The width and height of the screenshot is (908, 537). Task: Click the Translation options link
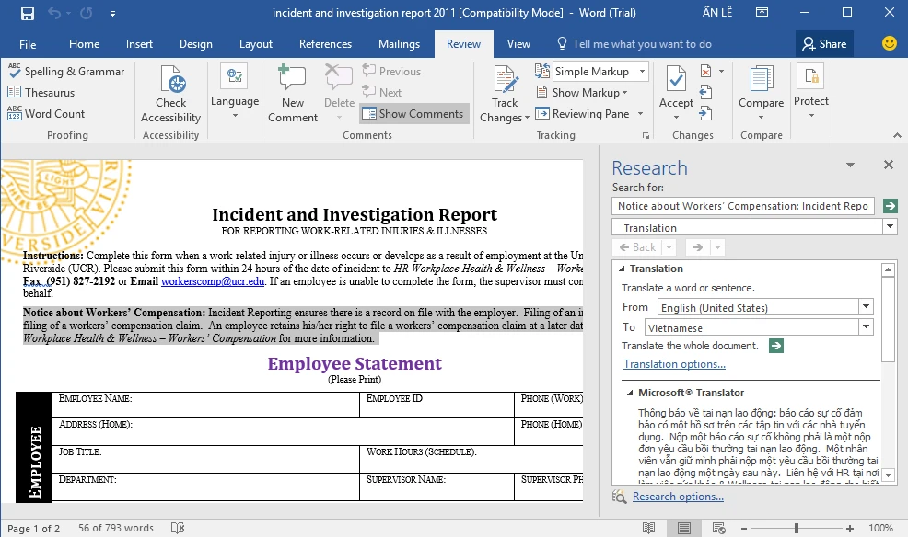[674, 364]
